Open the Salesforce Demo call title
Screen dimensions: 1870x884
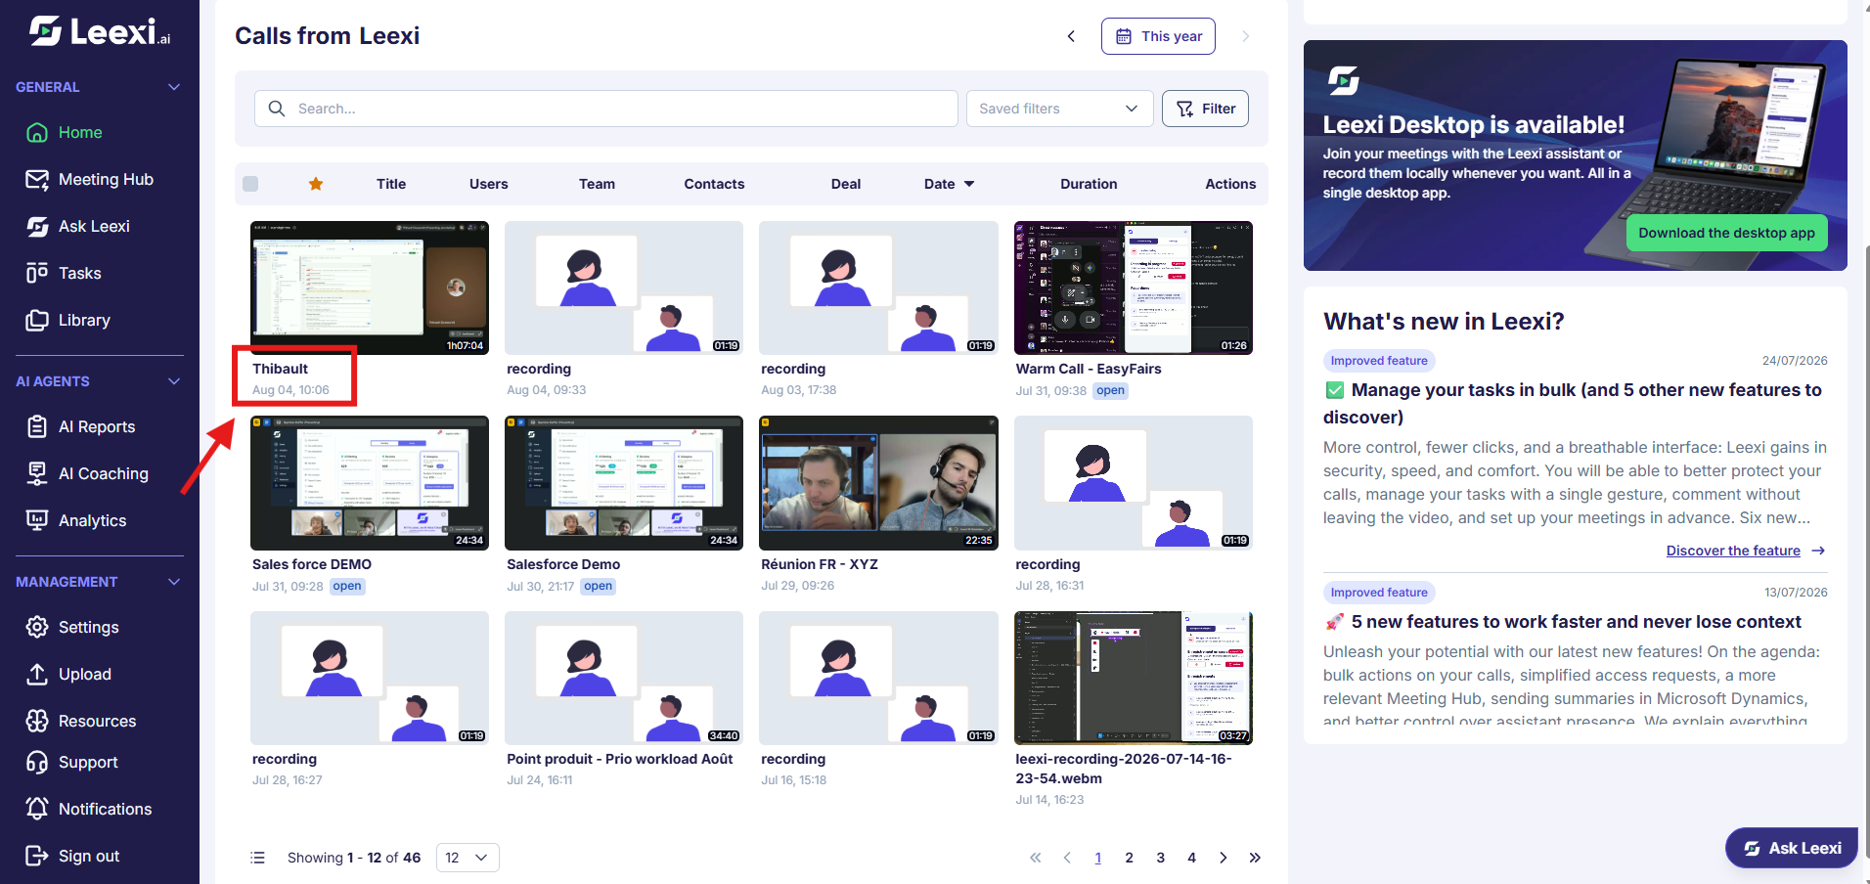click(x=563, y=564)
